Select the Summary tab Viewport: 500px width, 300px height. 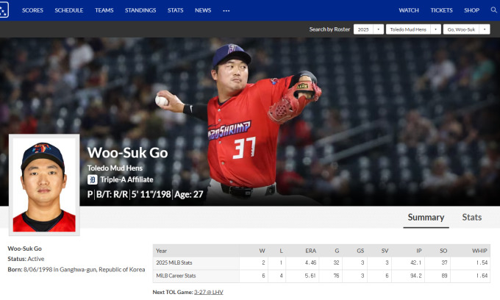pos(426,217)
